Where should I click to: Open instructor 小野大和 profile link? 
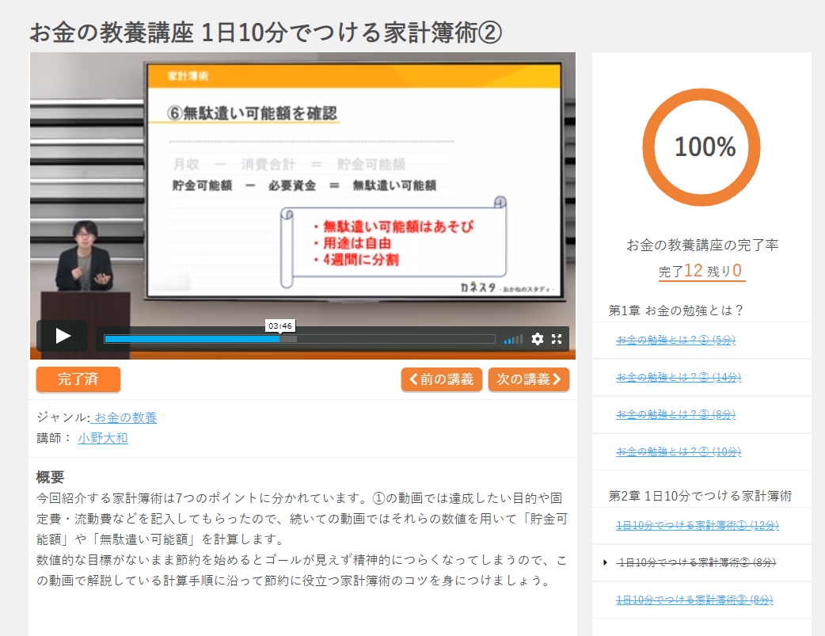tap(103, 438)
